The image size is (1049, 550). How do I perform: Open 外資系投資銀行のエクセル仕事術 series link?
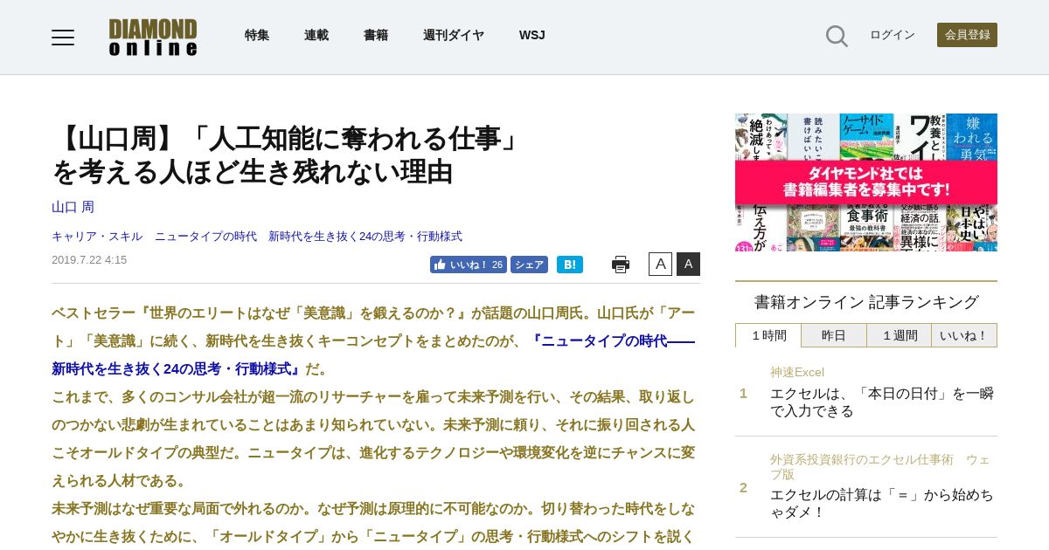(880, 467)
